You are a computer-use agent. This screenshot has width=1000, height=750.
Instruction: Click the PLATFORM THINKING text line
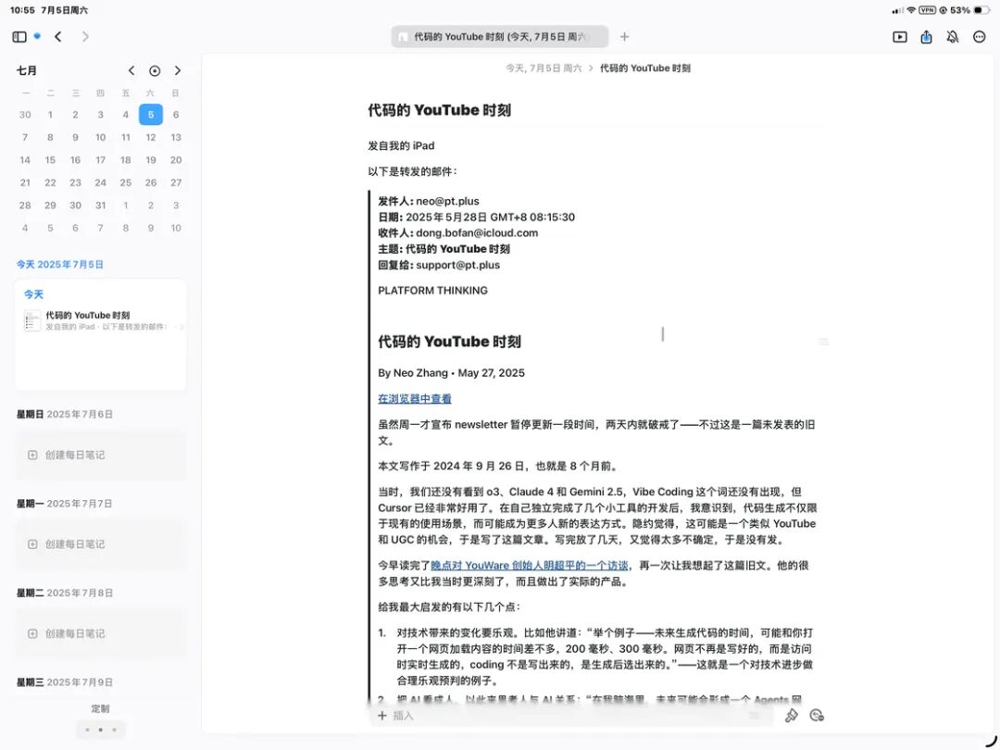[x=433, y=290]
